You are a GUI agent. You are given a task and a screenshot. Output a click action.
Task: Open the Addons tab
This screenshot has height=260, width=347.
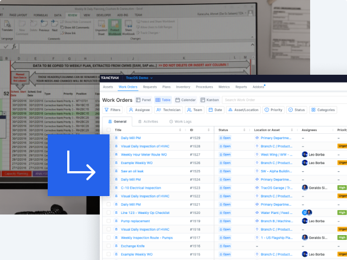[258, 87]
